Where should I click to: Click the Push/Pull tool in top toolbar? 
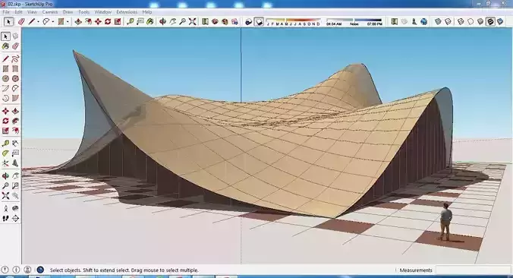(78, 21)
